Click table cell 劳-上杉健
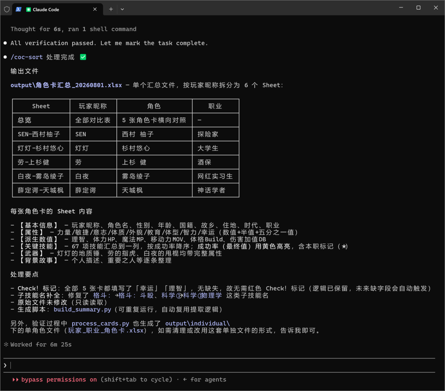Viewport: 445px width, 391px height. (41, 162)
